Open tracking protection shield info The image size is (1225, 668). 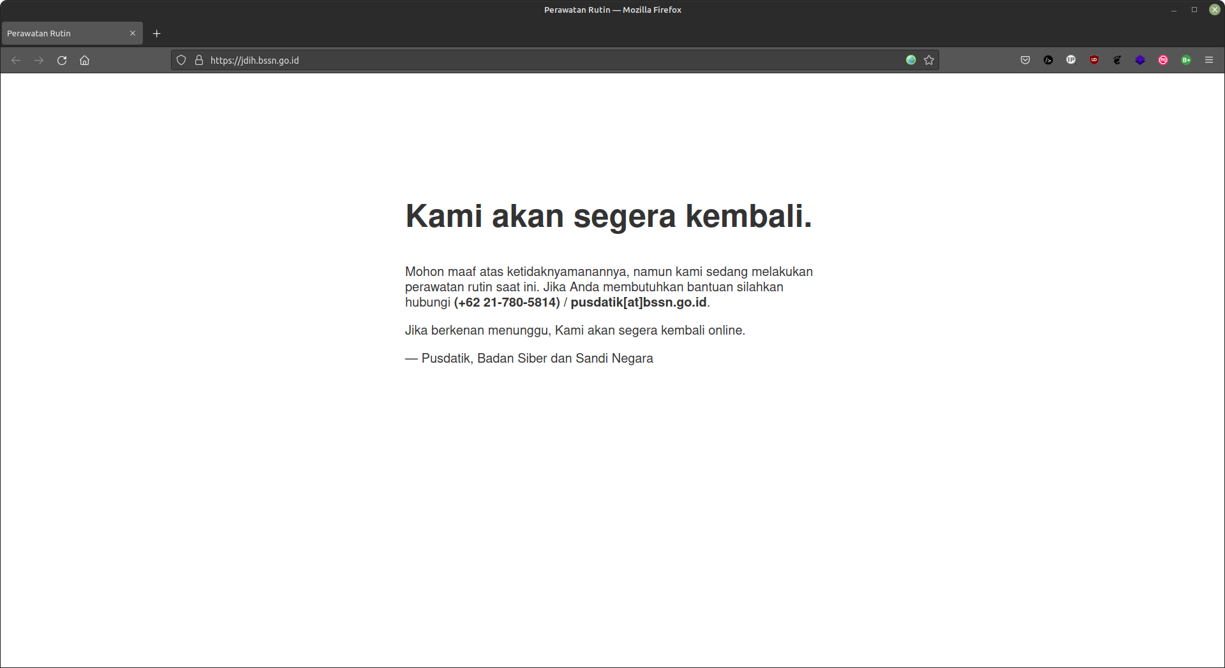pos(181,60)
